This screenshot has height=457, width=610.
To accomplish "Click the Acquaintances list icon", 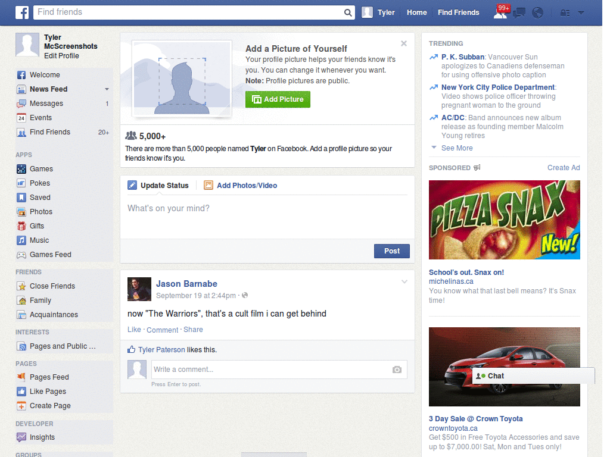I will coord(21,315).
